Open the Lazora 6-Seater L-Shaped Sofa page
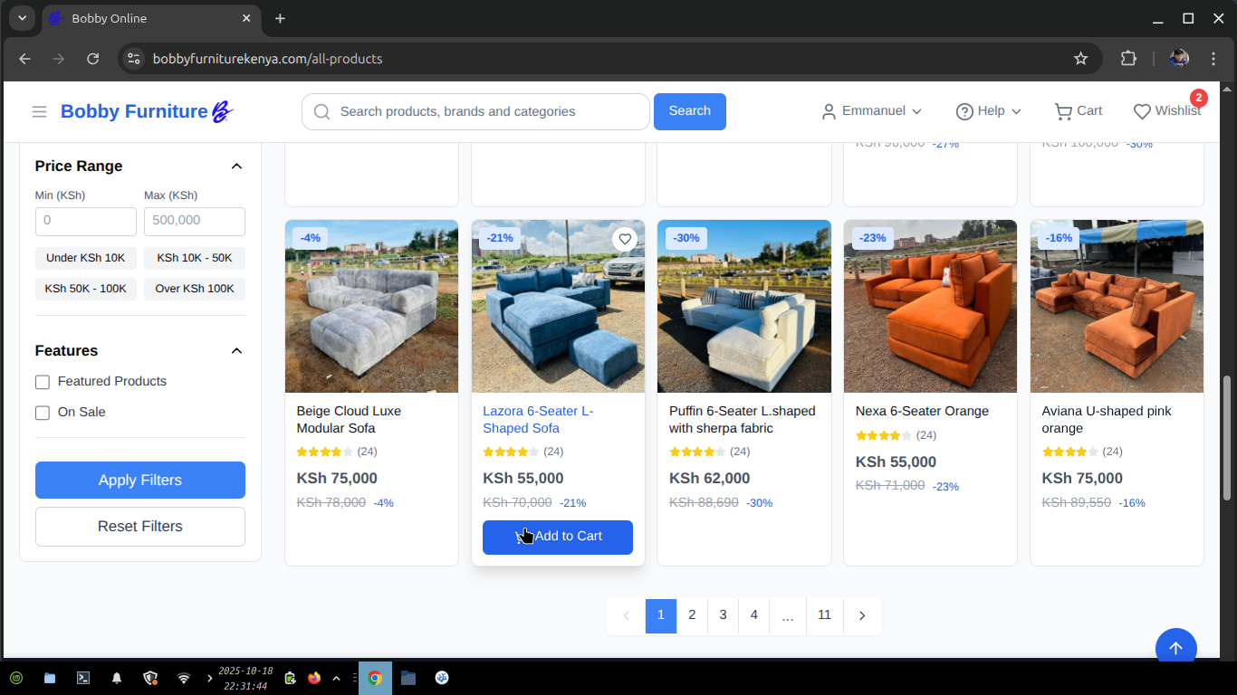This screenshot has width=1237, height=695. (x=538, y=419)
